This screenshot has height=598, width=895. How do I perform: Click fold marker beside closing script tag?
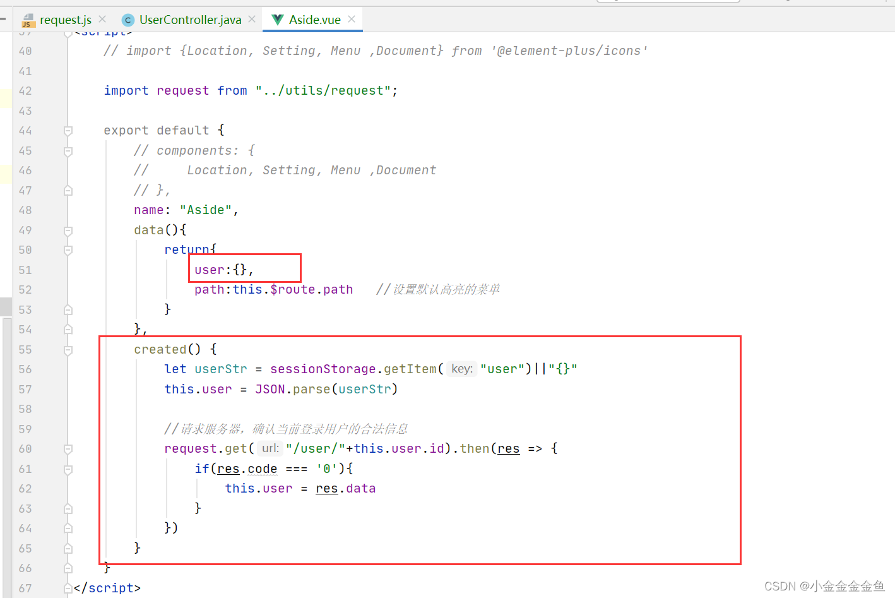(68, 589)
